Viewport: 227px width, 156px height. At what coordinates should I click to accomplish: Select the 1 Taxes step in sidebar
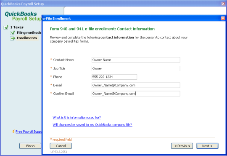(17, 27)
